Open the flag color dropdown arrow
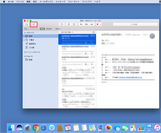The height and width of the screenshot is (133, 161). [101, 24]
